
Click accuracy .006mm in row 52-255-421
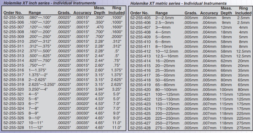coord(209,94)
